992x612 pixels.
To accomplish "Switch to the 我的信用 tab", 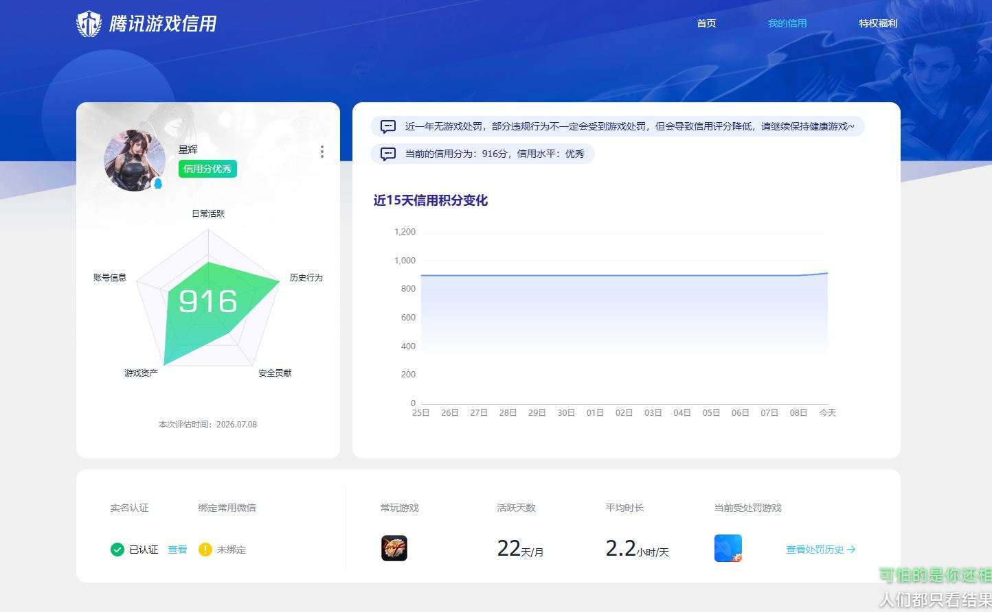I will click(787, 23).
